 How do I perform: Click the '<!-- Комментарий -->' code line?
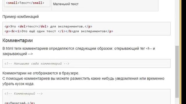click(24, 94)
